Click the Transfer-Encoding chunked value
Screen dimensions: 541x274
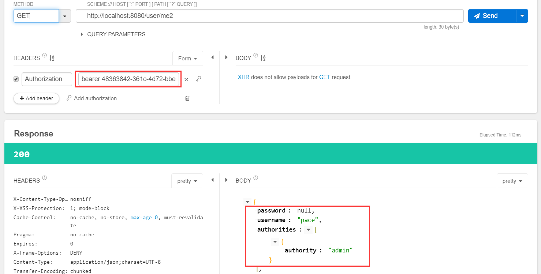(81, 271)
